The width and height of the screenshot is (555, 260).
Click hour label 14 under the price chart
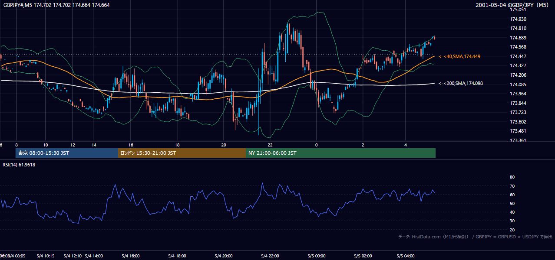point(94,145)
